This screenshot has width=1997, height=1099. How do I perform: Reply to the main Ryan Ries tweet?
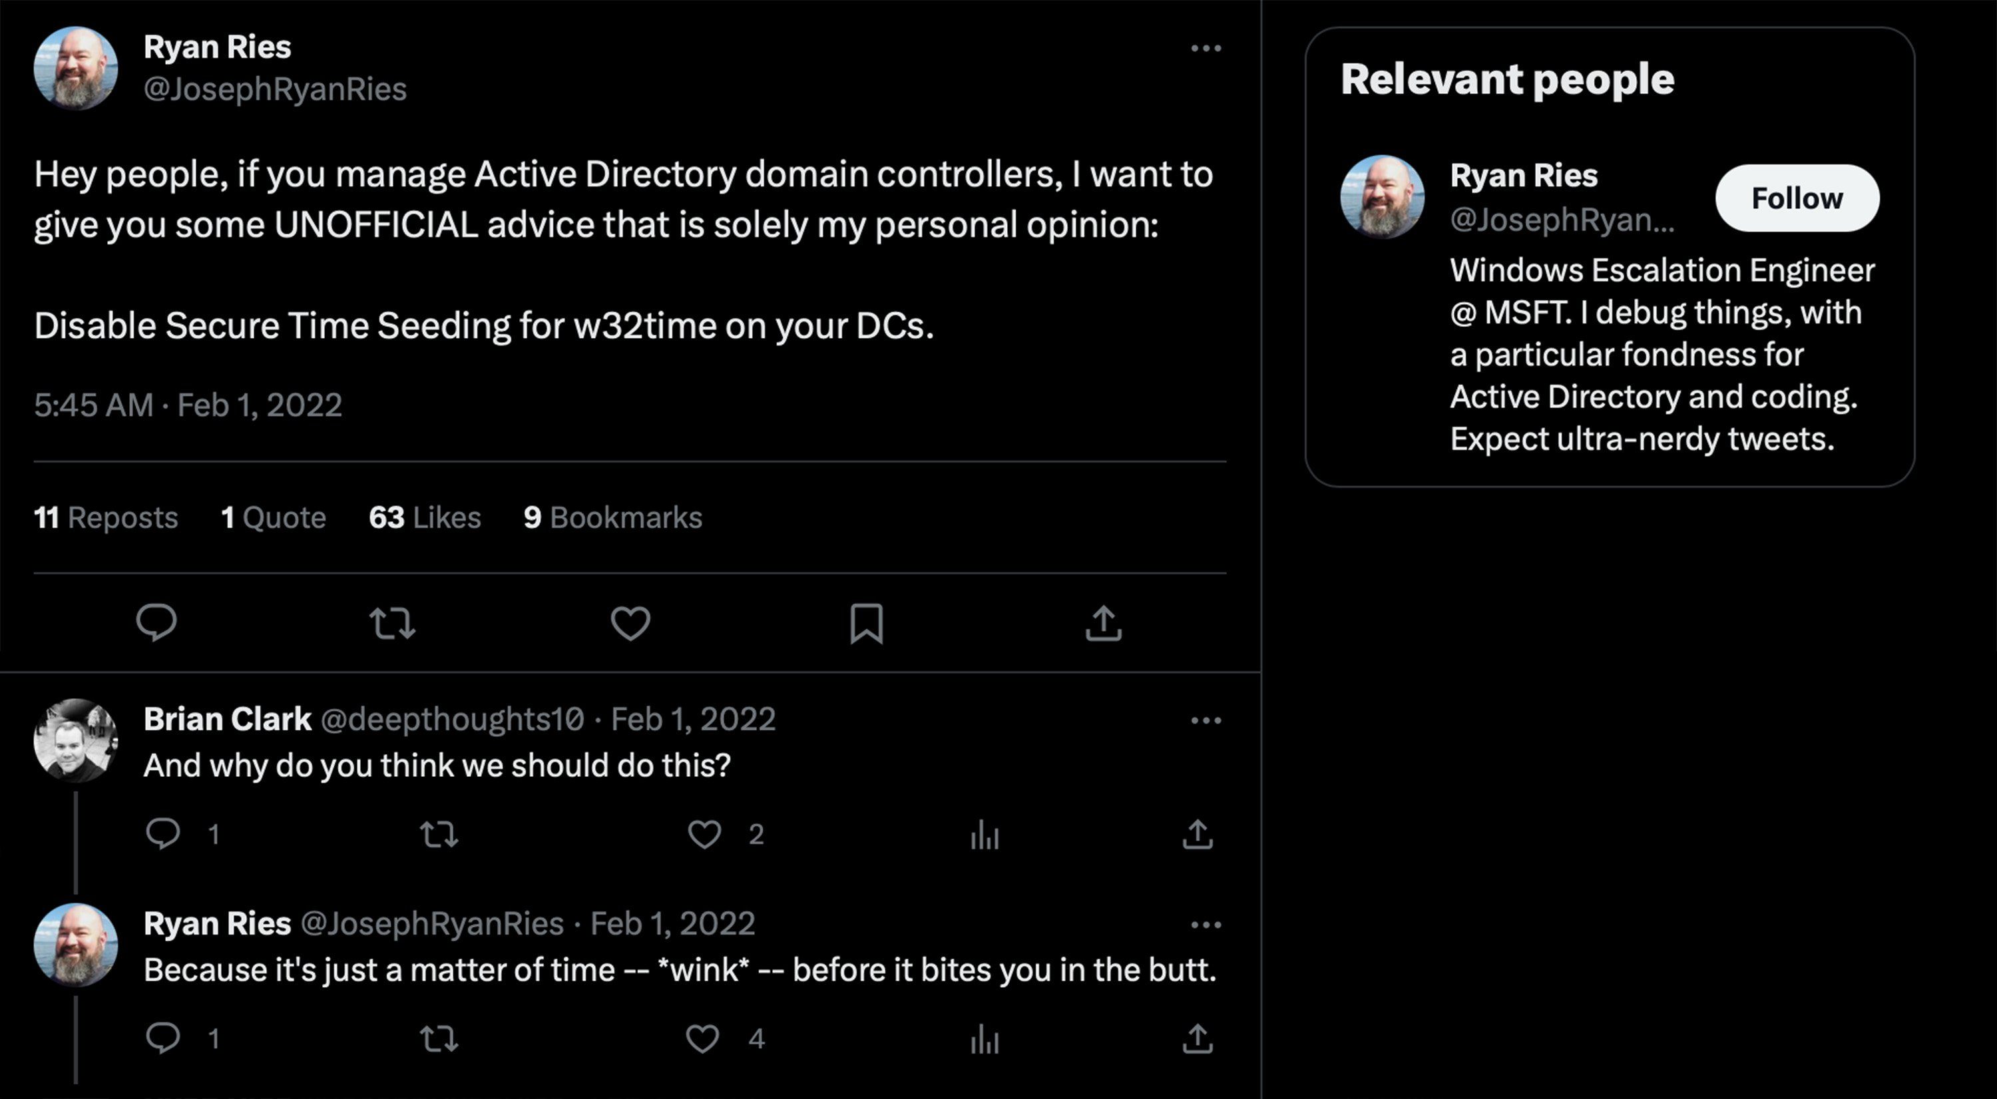click(x=156, y=622)
